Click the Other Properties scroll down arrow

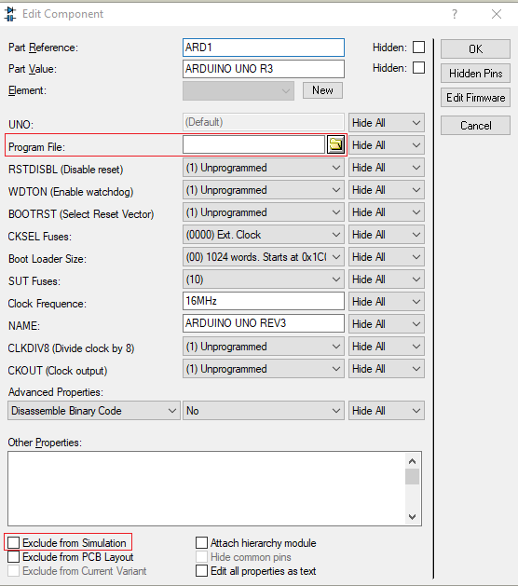click(x=412, y=517)
